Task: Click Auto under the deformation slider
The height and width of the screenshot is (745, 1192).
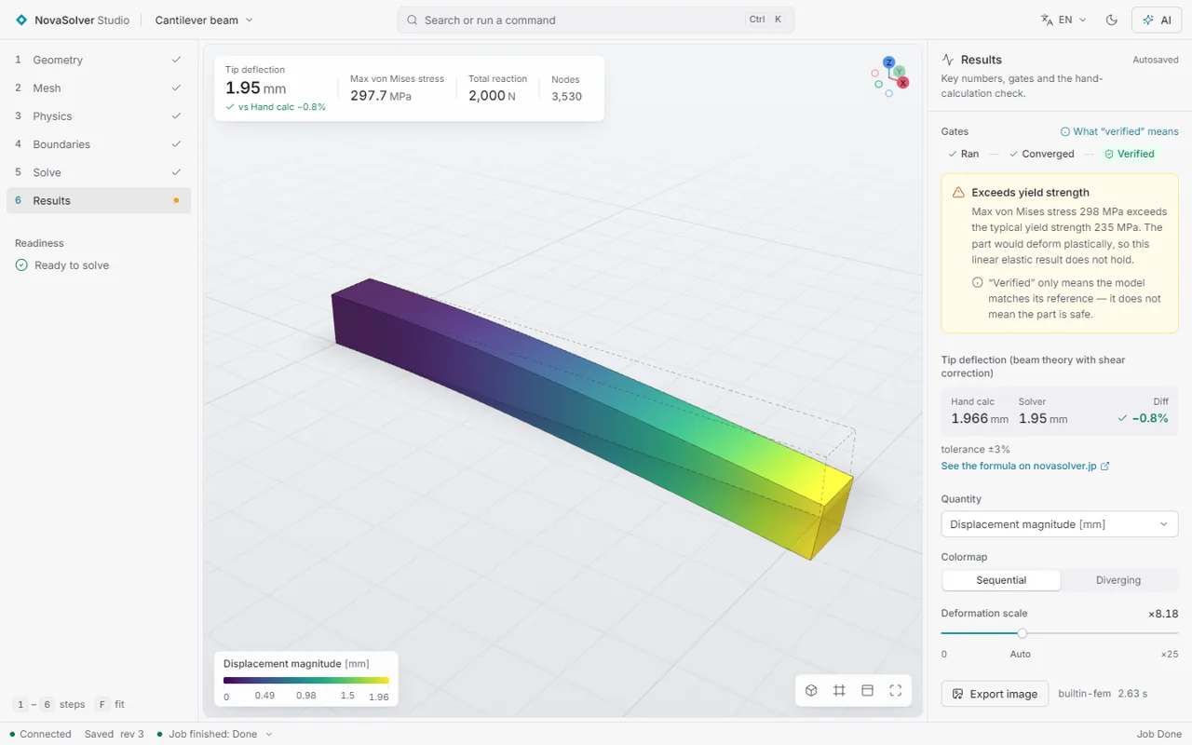Action: pos(1021,654)
